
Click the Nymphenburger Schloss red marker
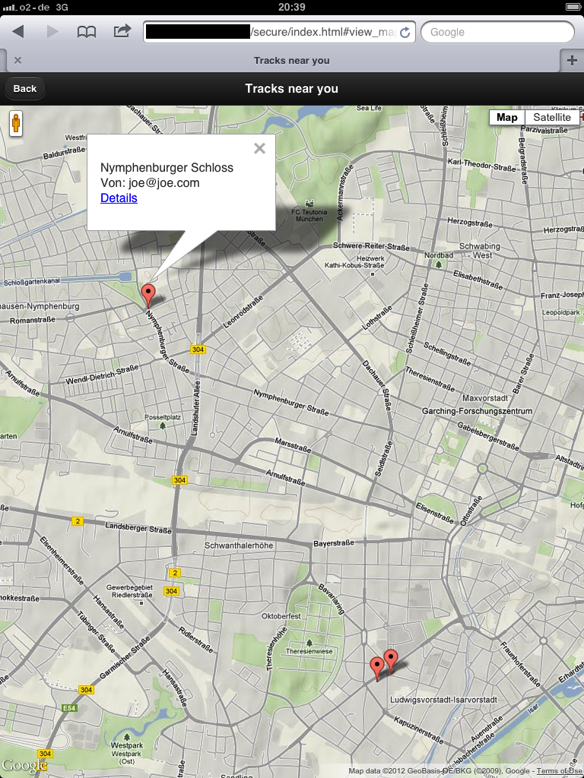pyautogui.click(x=148, y=296)
